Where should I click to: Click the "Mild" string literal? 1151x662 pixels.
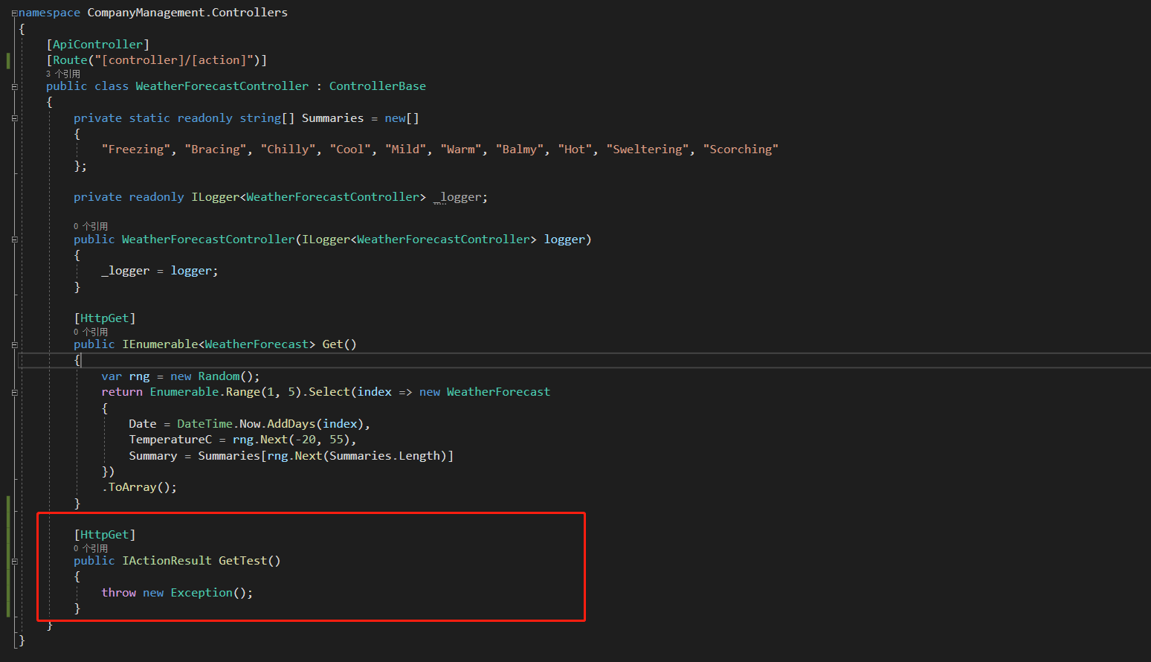(405, 150)
